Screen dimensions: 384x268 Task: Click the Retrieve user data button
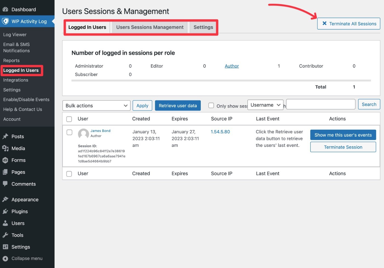[178, 106]
